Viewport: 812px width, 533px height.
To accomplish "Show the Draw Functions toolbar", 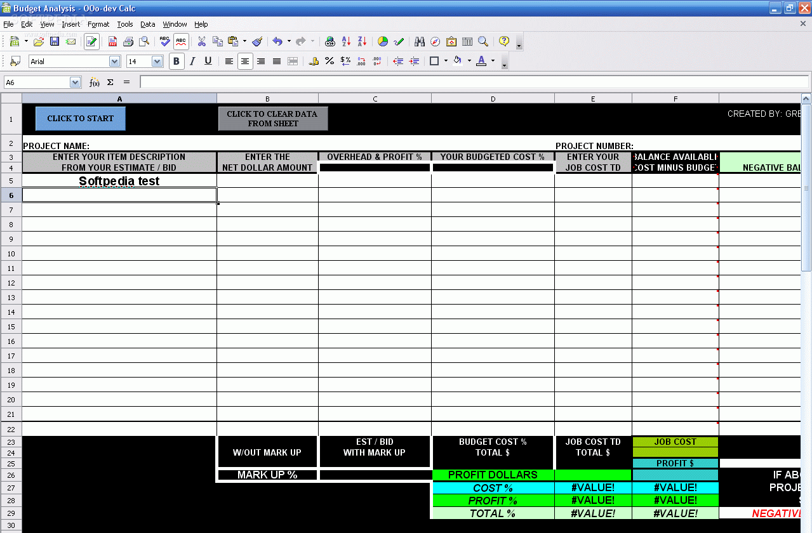I will click(x=399, y=41).
